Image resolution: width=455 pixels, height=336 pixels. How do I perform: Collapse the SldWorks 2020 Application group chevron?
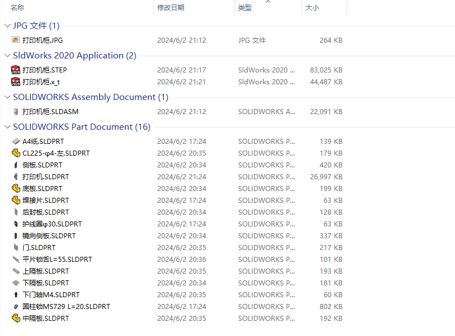[x=7, y=56]
